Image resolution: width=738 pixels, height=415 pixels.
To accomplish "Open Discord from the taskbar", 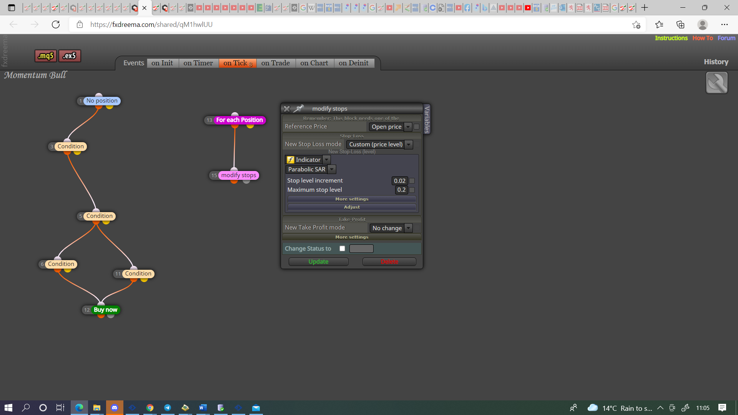I will tap(115, 408).
